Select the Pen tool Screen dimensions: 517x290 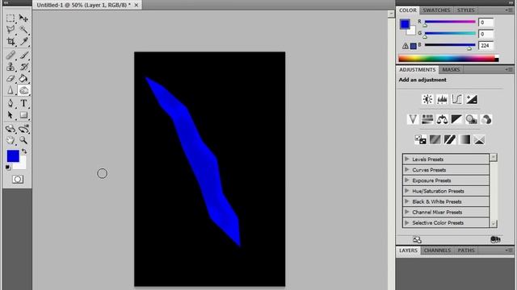[x=11, y=103]
